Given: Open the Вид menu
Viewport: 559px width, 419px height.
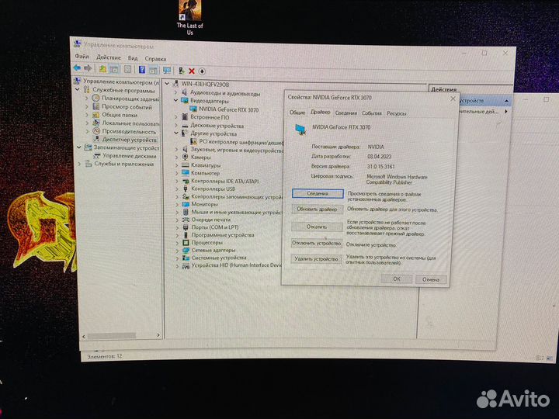Looking at the screenshot, I should point(133,57).
